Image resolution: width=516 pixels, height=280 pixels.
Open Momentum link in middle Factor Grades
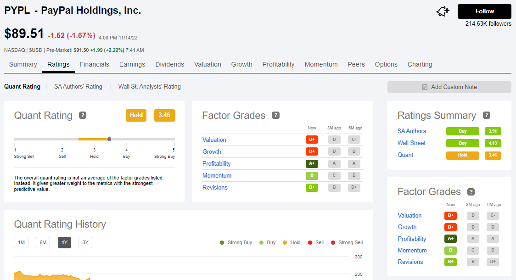click(x=217, y=176)
